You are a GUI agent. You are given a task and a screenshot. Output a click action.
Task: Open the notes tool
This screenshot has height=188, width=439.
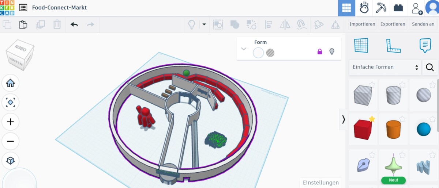[x=425, y=46]
